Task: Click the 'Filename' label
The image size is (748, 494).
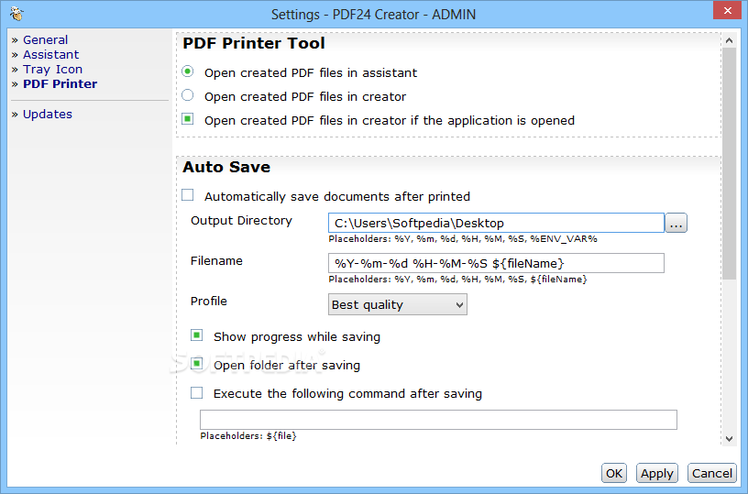Action: click(x=216, y=261)
